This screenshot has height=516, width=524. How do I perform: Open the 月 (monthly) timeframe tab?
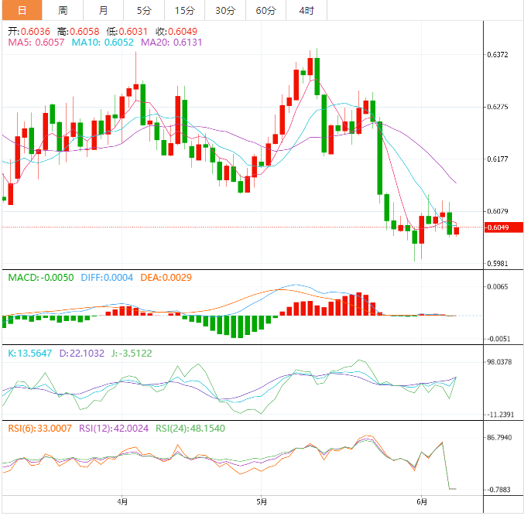coord(104,10)
